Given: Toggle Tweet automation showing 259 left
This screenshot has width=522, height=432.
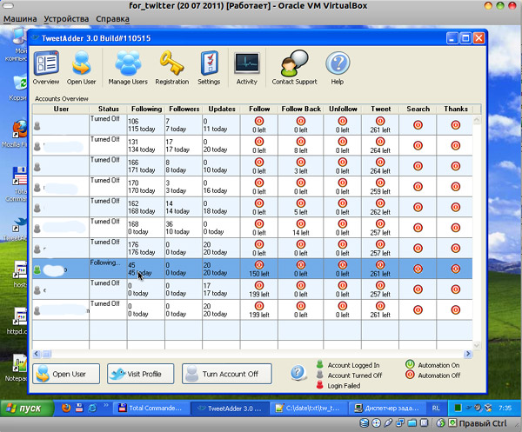Looking at the screenshot, I should [380, 183].
